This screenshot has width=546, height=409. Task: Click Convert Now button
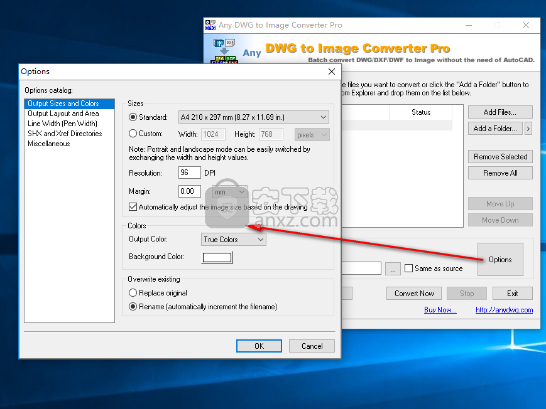pyautogui.click(x=414, y=293)
